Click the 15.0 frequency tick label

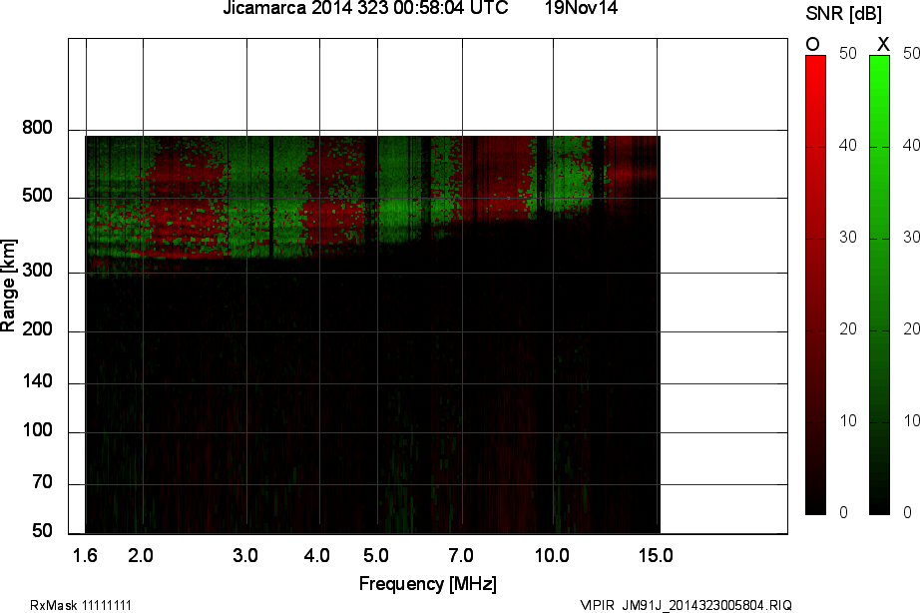tap(656, 555)
